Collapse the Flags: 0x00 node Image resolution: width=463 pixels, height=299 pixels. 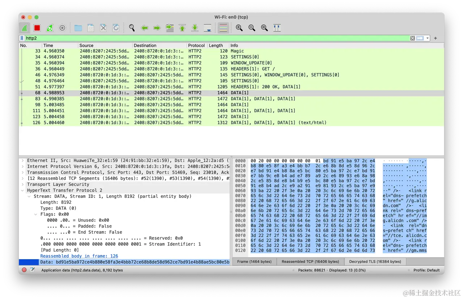coord(36,214)
